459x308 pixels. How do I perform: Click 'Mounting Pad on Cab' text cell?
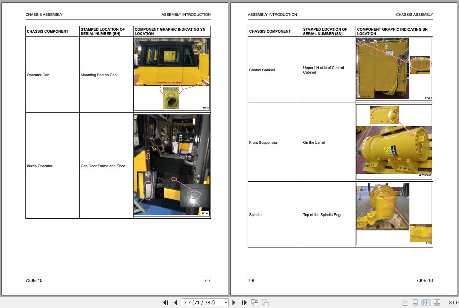click(x=98, y=75)
